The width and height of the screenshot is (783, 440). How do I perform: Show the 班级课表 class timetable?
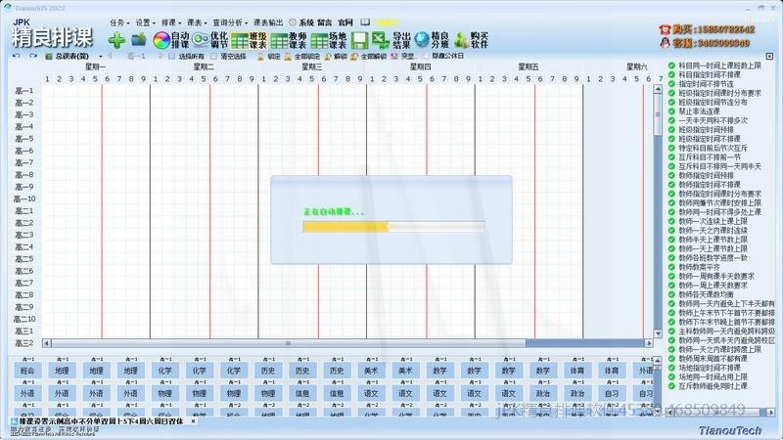(250, 40)
